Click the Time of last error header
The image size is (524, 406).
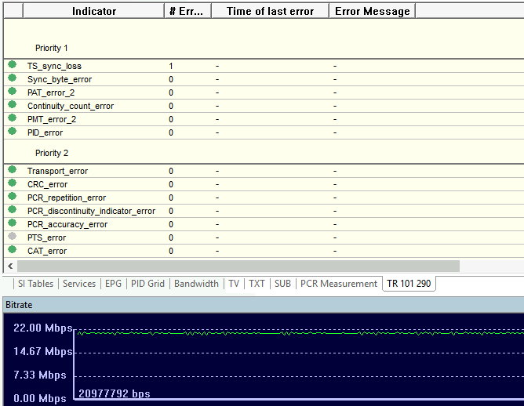pos(270,11)
